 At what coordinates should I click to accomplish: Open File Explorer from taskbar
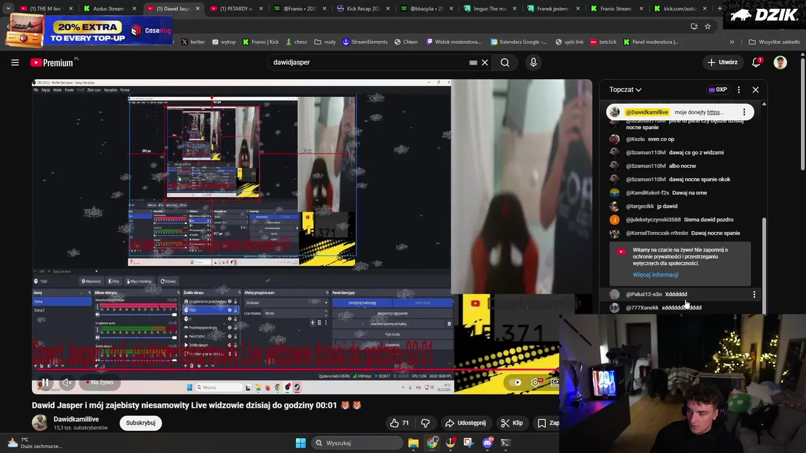click(x=413, y=443)
